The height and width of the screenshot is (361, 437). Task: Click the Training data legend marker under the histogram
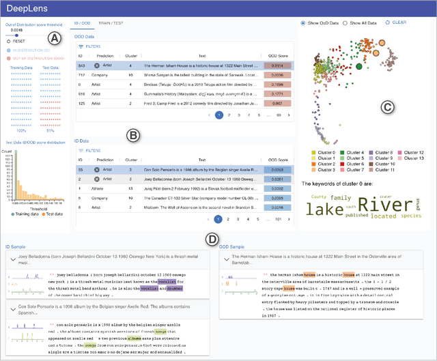pos(12,214)
